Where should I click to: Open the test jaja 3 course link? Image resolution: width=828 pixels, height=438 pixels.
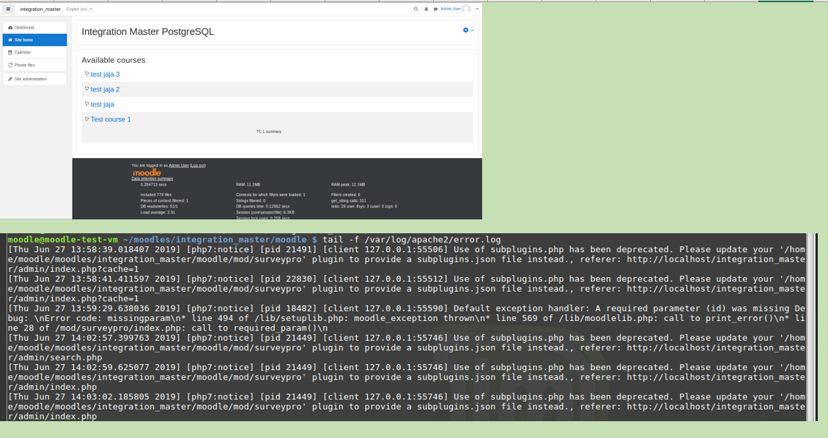[105, 75]
